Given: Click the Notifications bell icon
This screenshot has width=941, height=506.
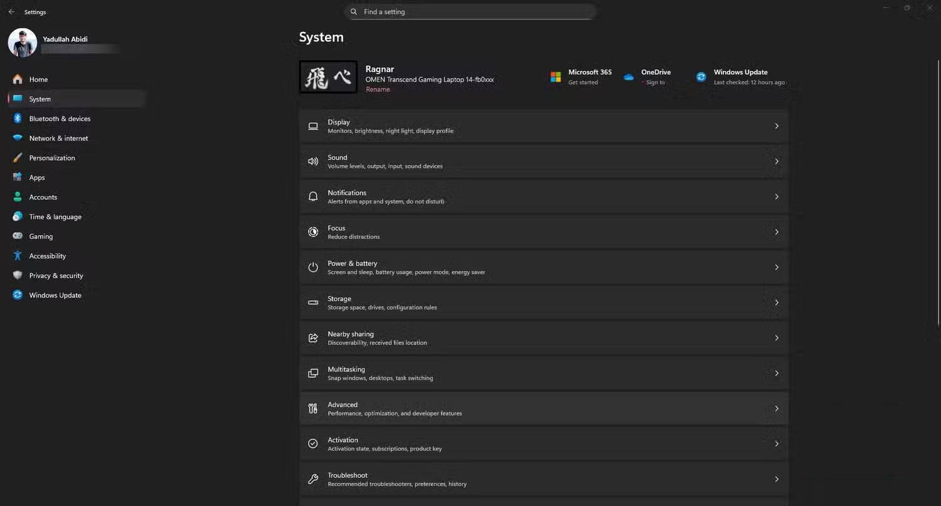Looking at the screenshot, I should click(x=313, y=196).
